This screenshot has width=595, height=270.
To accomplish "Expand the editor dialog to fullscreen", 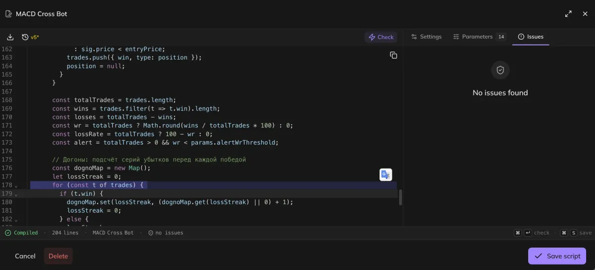I will 568,14.
